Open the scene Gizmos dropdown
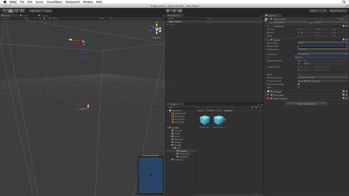The height and width of the screenshot is (196, 349). [x=103, y=19]
